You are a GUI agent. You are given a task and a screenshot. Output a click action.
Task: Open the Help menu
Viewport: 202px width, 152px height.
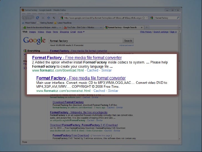(67, 14)
